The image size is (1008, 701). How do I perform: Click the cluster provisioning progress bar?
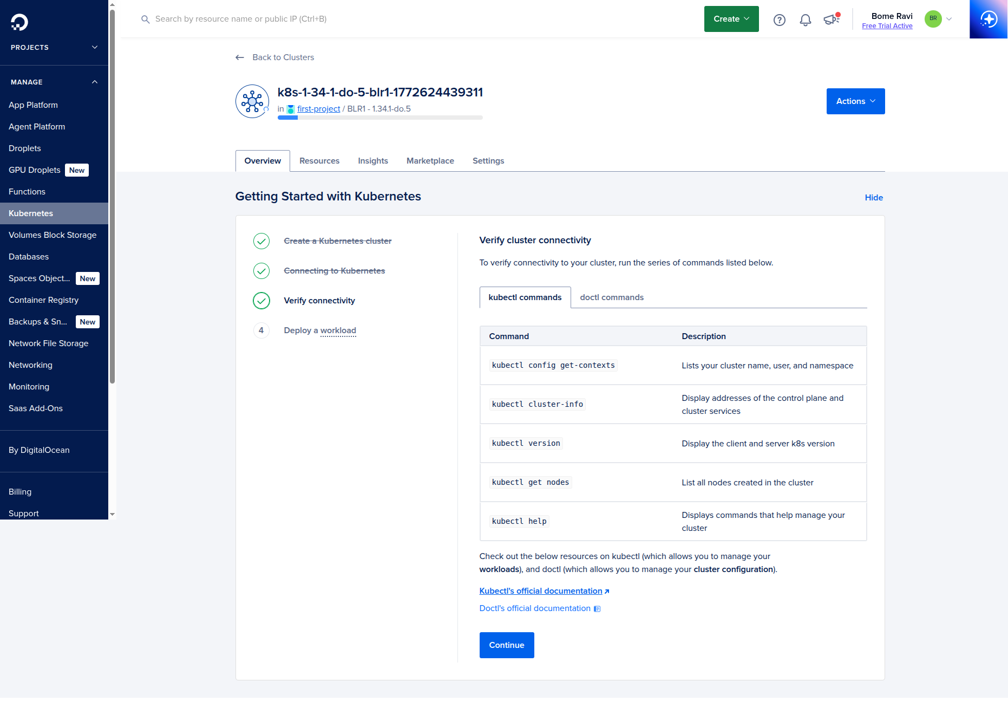(x=380, y=117)
